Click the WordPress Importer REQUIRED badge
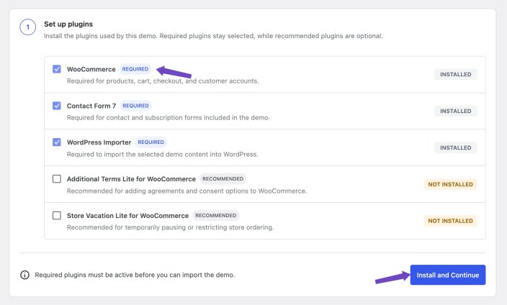The image size is (507, 305). (151, 142)
